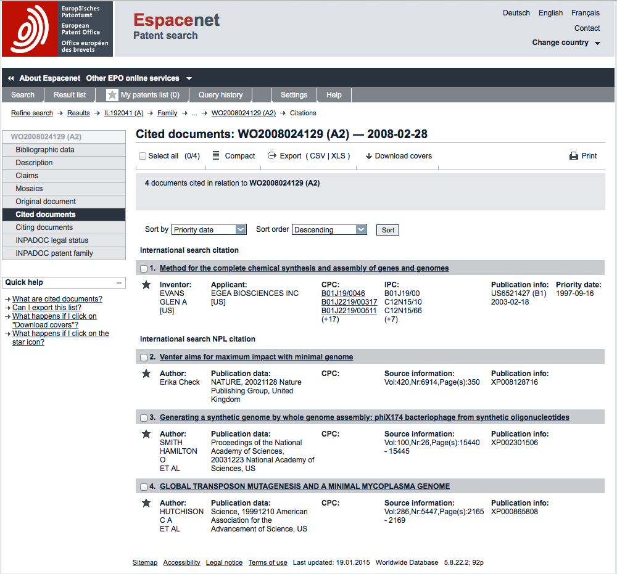
Task: Open the Sort by Priority date dropdown
Action: click(x=209, y=229)
